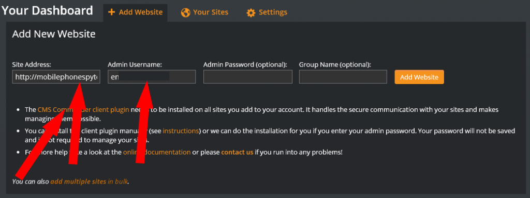Click the globe icon beside Your Sites
Viewport: 530px width, 198px height.
tap(185, 13)
